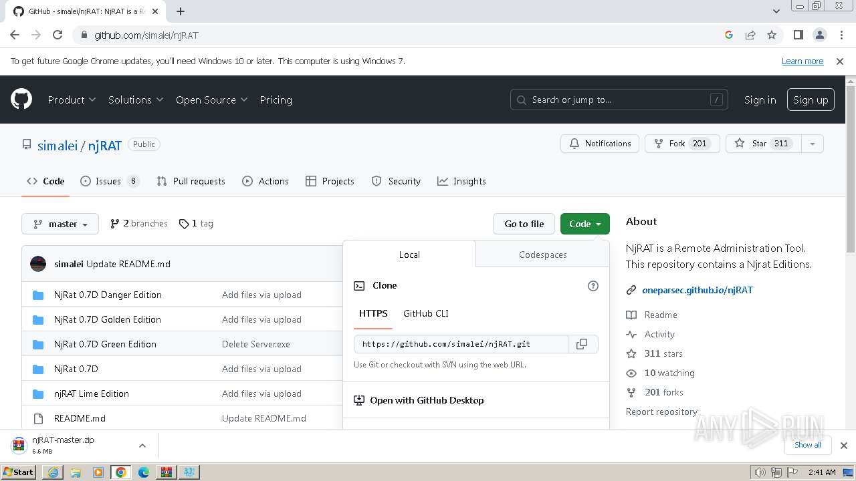
Task: Select the GitHub CLI clone option
Action: [425, 313]
